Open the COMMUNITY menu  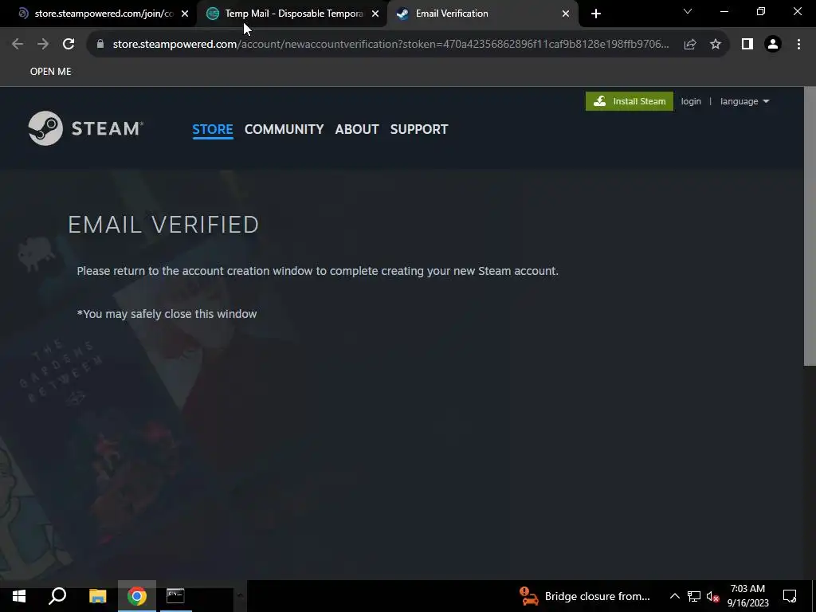284,129
